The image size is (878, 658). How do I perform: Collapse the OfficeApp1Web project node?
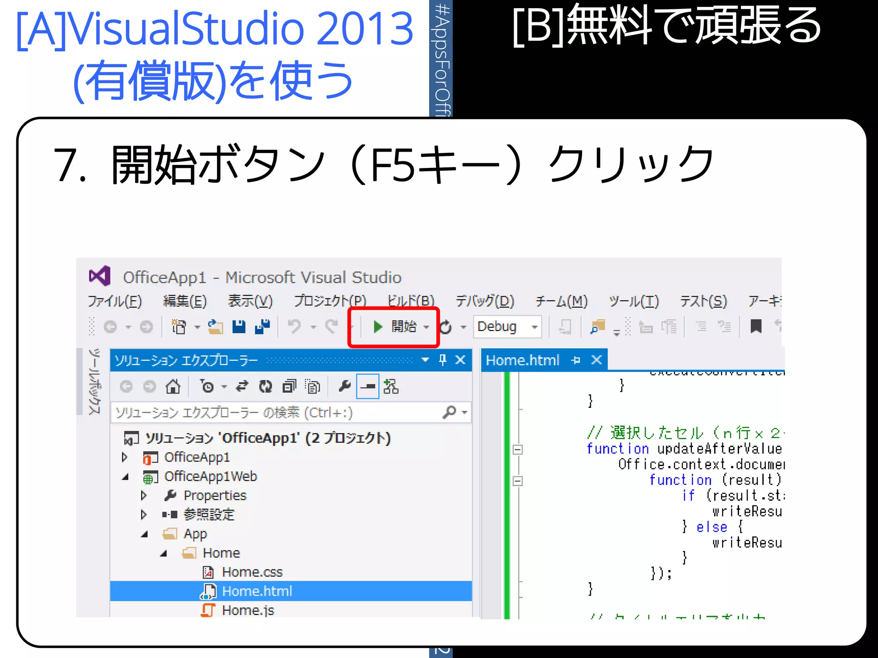point(125,477)
